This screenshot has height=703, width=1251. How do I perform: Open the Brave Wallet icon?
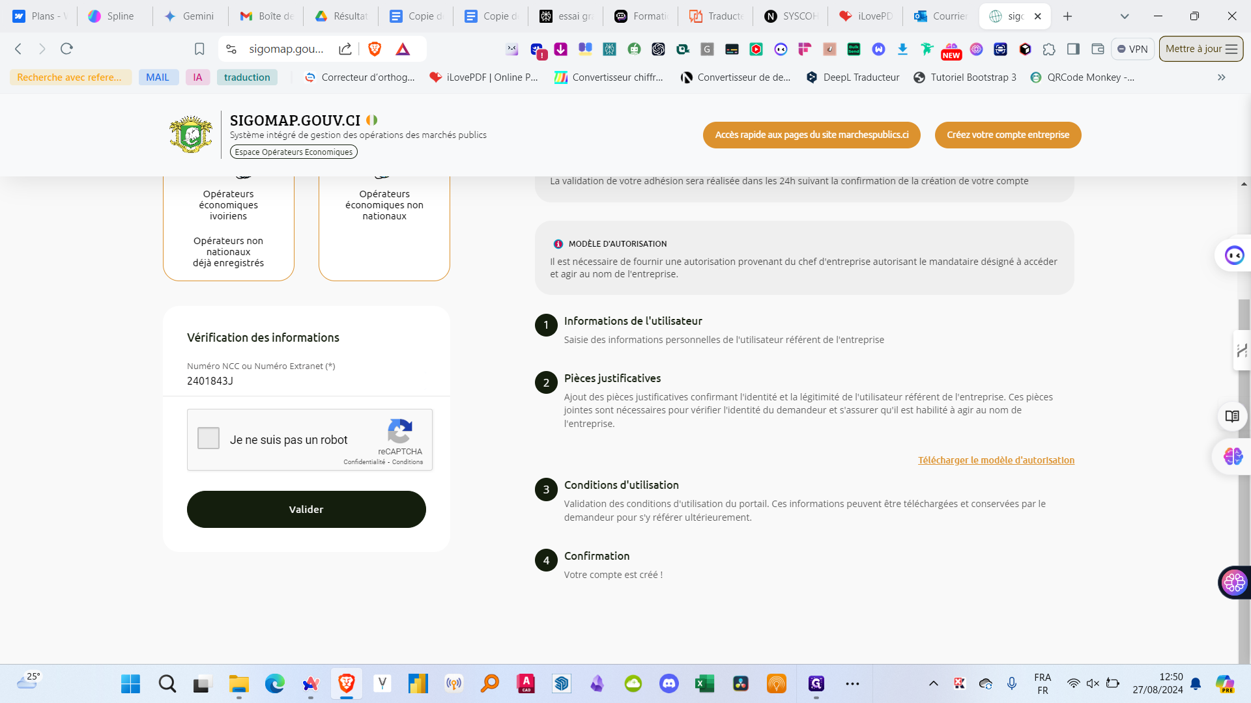[x=1098, y=49]
